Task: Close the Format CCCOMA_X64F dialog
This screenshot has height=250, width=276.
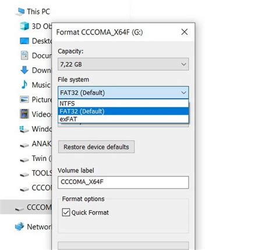Action: point(185,32)
